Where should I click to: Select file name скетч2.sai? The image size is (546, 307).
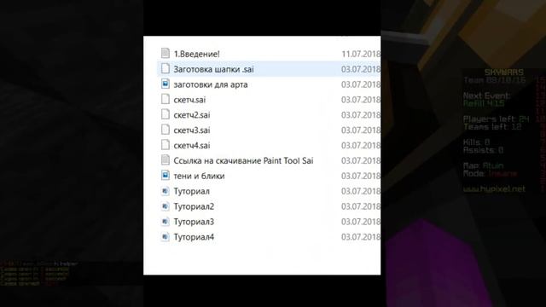[x=192, y=115]
